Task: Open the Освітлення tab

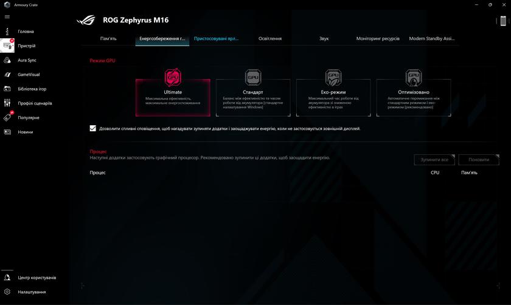Action: coord(269,38)
